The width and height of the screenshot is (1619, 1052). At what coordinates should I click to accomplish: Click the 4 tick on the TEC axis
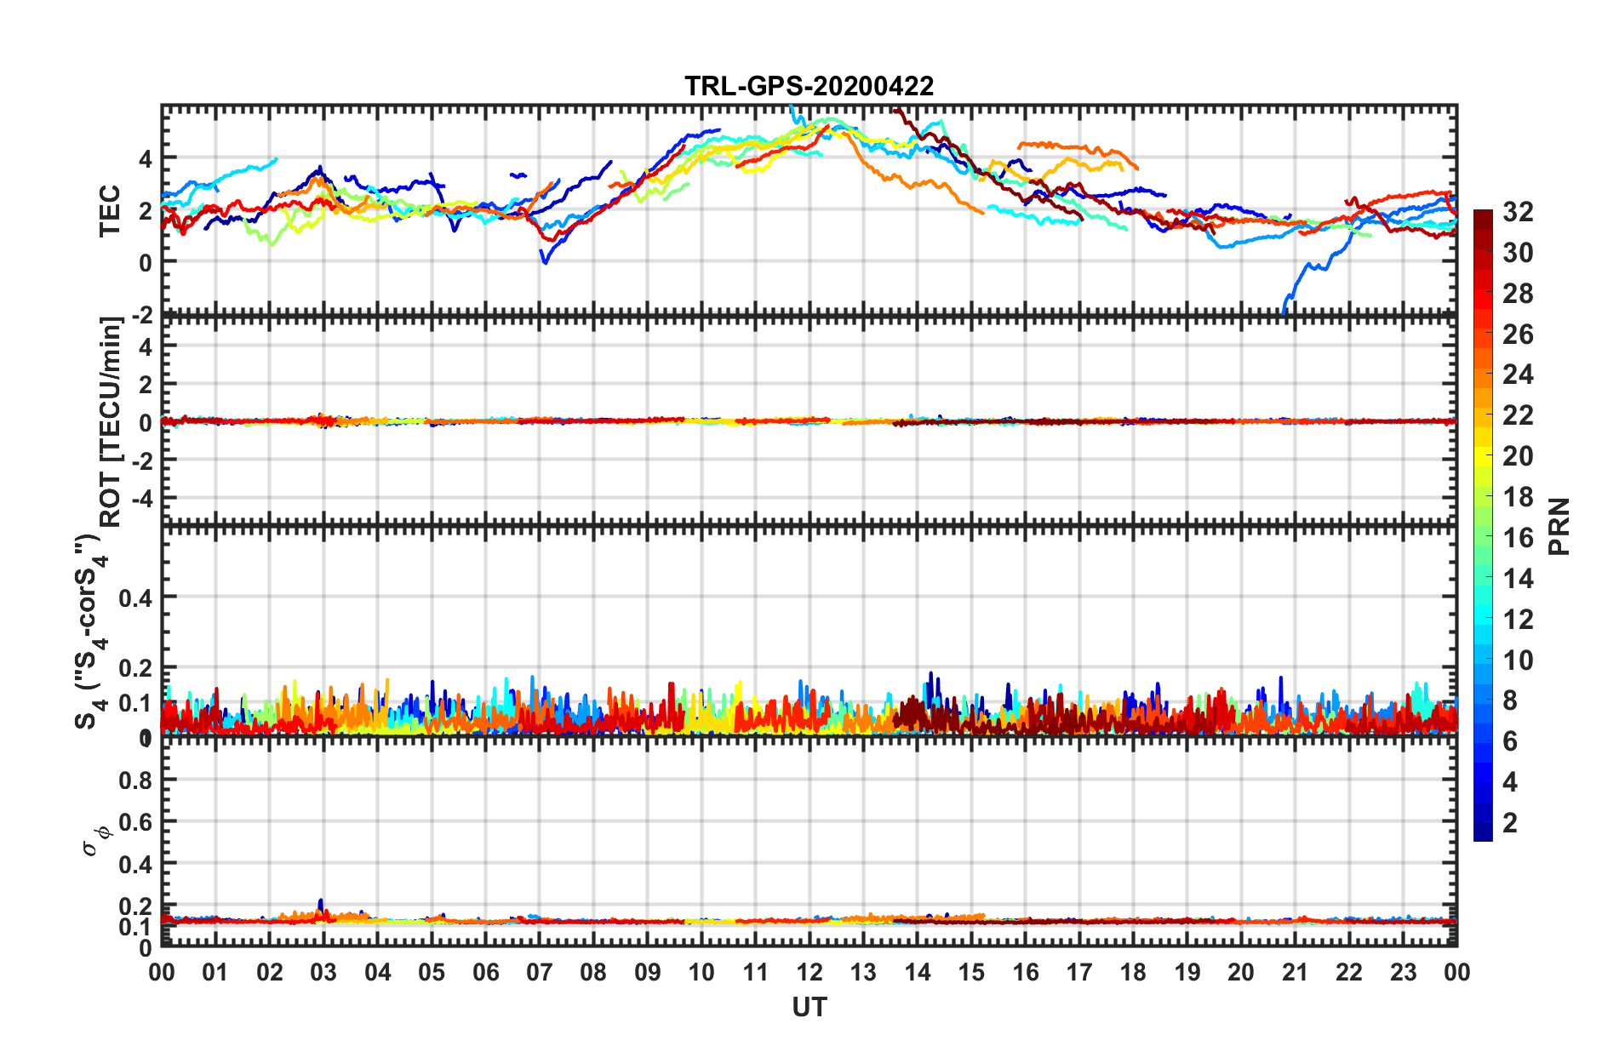[147, 158]
